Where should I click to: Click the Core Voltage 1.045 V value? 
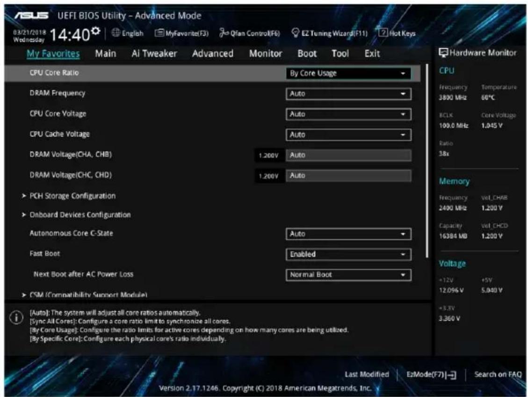[x=492, y=126]
